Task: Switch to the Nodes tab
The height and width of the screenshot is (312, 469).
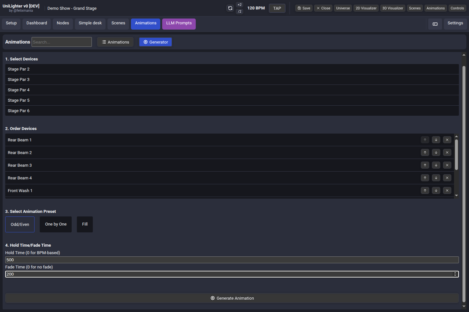Action: tap(63, 24)
